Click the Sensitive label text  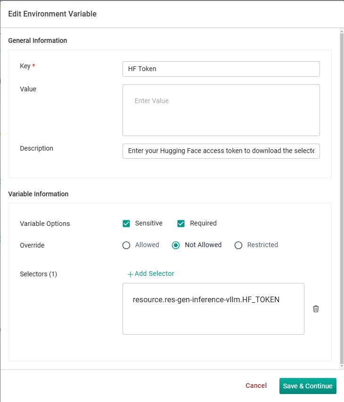[x=148, y=223]
